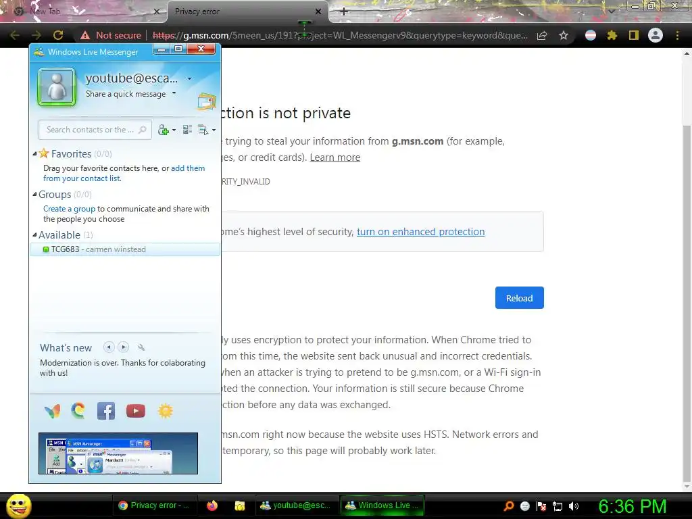Screen dimensions: 692x519
Task: Collapse the Available contacts section
Action: (34, 234)
